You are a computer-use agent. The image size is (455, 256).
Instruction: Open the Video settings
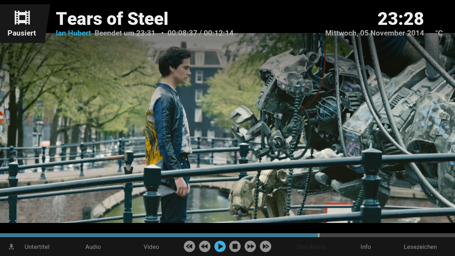(x=151, y=247)
